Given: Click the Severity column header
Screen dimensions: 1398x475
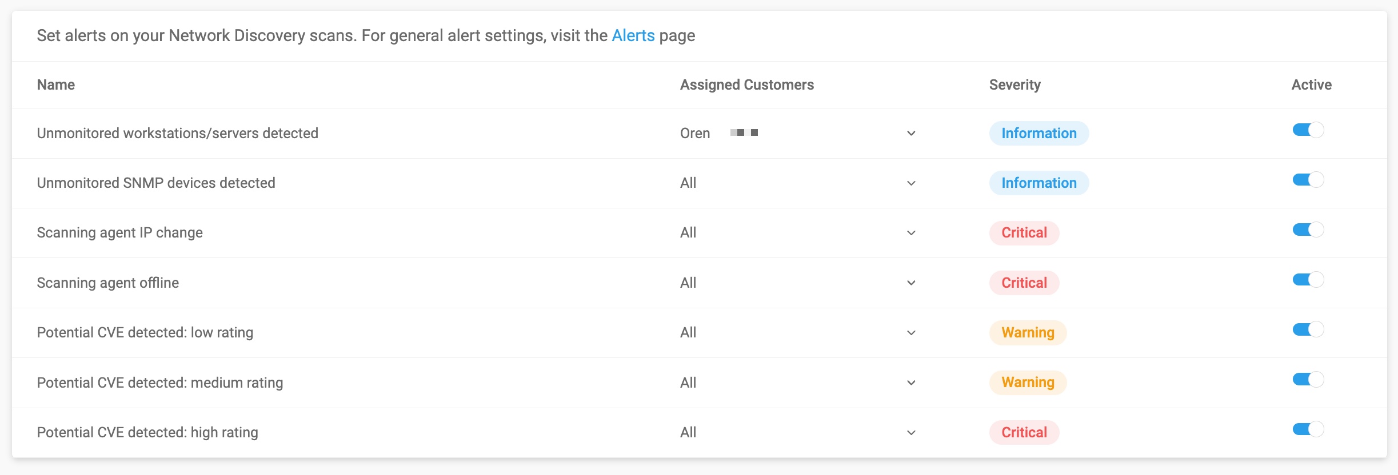Looking at the screenshot, I should click(x=1015, y=84).
